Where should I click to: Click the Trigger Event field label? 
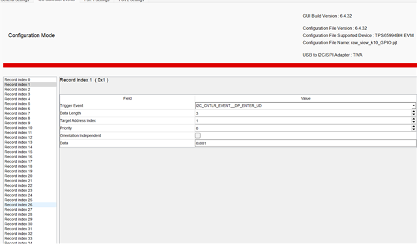[72, 105]
